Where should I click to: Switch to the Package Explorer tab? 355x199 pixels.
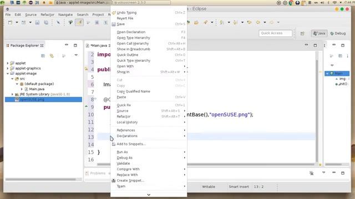coord(24,45)
